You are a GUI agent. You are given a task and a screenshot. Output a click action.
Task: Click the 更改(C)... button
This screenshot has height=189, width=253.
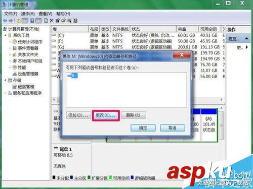tap(106, 115)
